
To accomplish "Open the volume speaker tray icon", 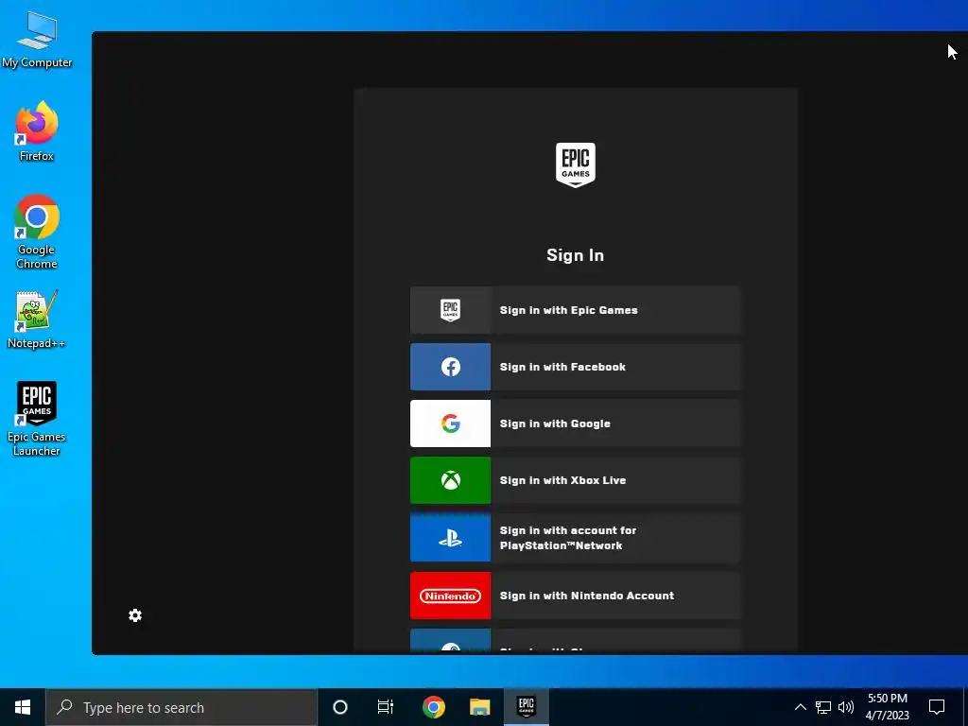I will coord(846,707).
